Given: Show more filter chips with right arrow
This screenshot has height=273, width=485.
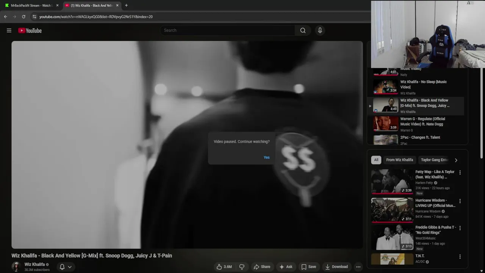Looking at the screenshot, I should tap(456, 160).
